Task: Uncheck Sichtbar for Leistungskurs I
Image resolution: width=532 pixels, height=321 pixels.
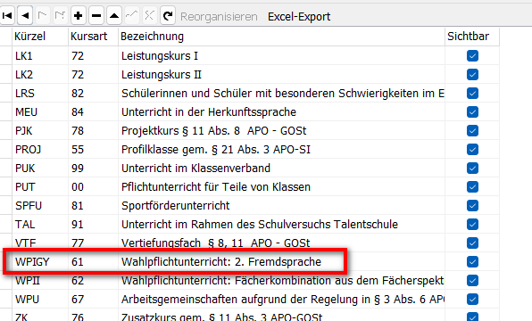Action: (472, 55)
